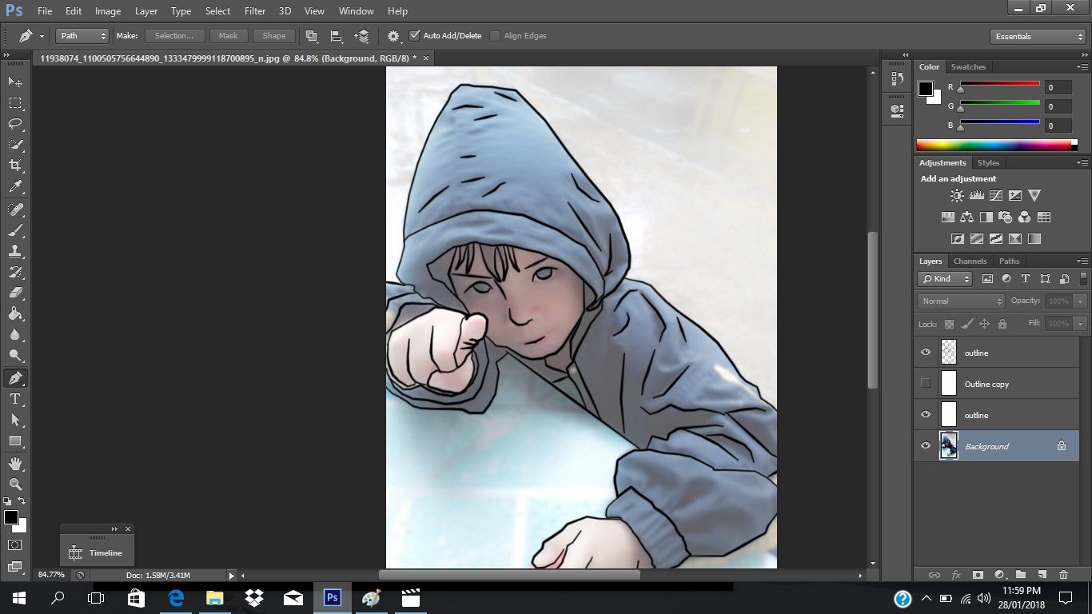The width and height of the screenshot is (1092, 614).
Task: Click Add layer mask icon
Action: click(x=978, y=575)
